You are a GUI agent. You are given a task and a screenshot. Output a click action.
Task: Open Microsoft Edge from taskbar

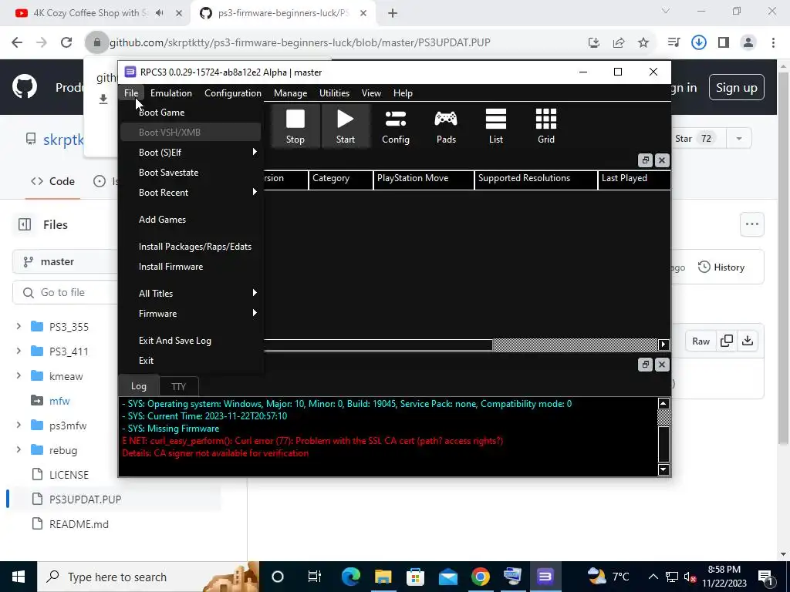[x=351, y=577]
